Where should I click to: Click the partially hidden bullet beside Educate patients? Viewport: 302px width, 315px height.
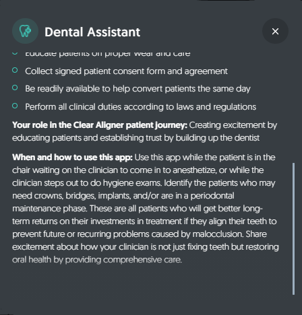pyautogui.click(x=15, y=53)
